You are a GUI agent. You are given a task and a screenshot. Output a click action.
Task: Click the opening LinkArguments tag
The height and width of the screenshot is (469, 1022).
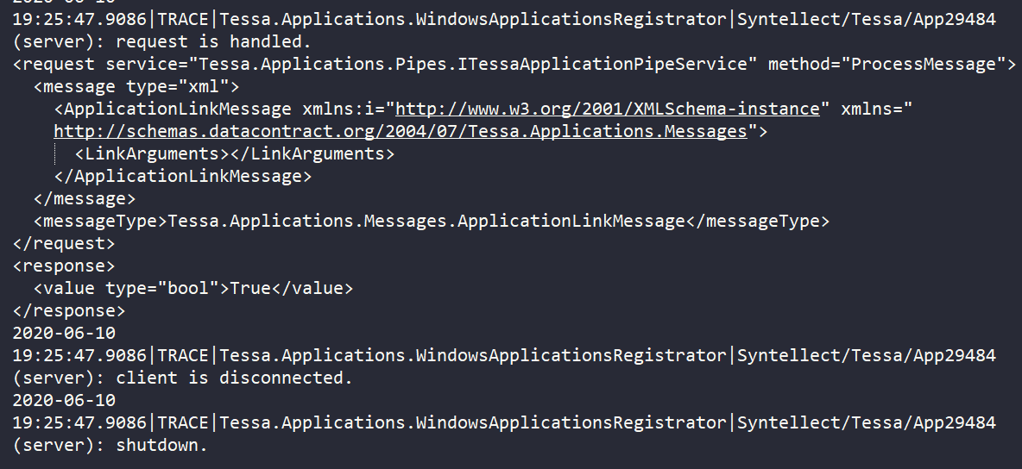pos(153,153)
